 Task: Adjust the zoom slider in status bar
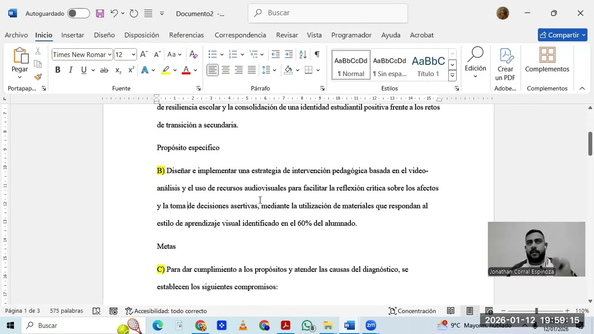tap(536, 311)
